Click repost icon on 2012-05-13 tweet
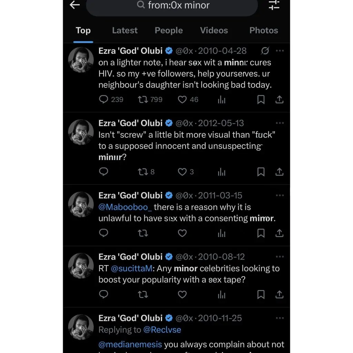Screen dimensions: 353x353 pyautogui.click(x=143, y=172)
